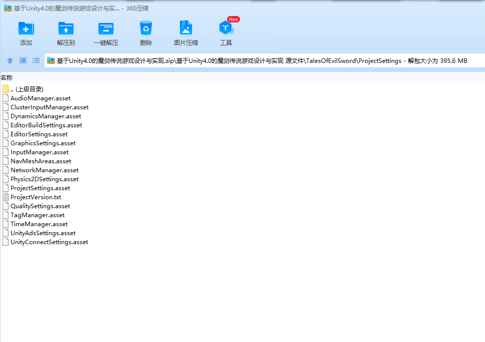Go up one level with the arrow icon
This screenshot has width=485, height=342.
pos(10,60)
